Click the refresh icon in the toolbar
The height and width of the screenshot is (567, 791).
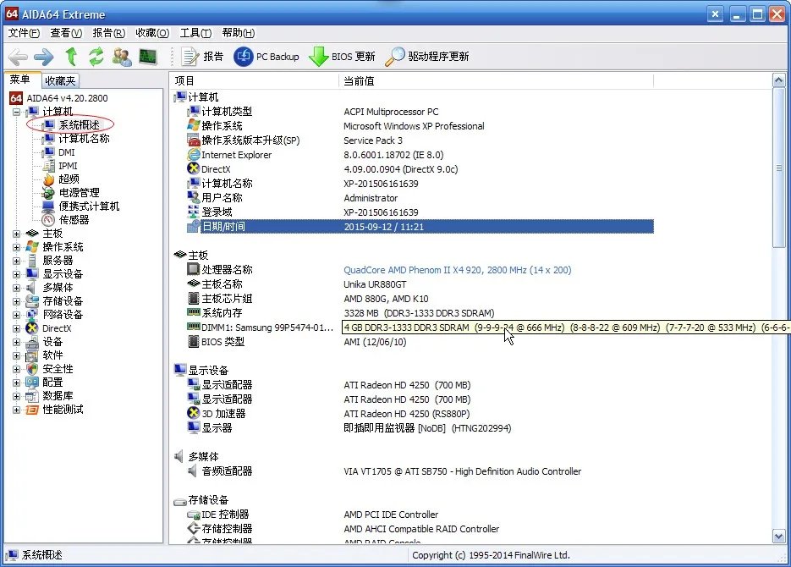point(95,56)
